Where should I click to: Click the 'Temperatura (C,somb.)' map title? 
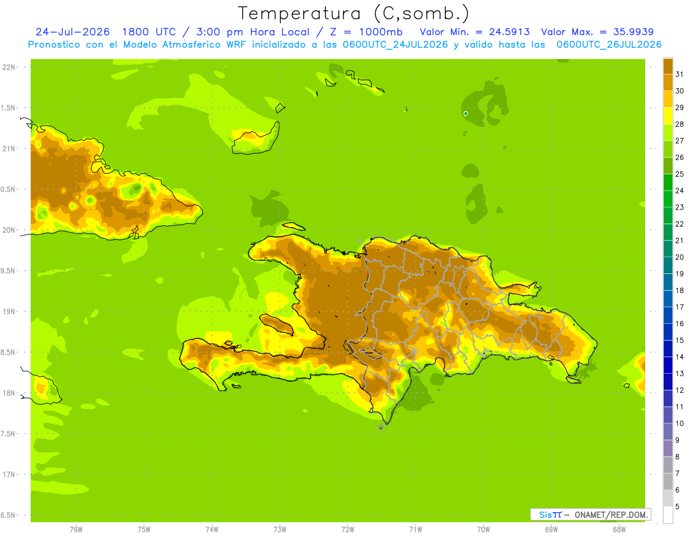(353, 13)
